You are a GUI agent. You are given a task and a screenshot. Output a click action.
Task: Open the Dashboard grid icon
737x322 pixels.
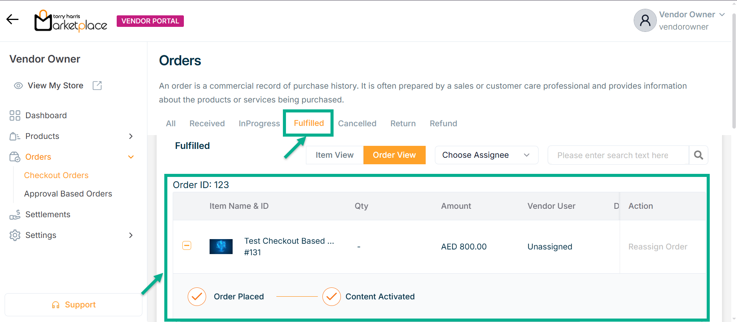[x=15, y=116]
